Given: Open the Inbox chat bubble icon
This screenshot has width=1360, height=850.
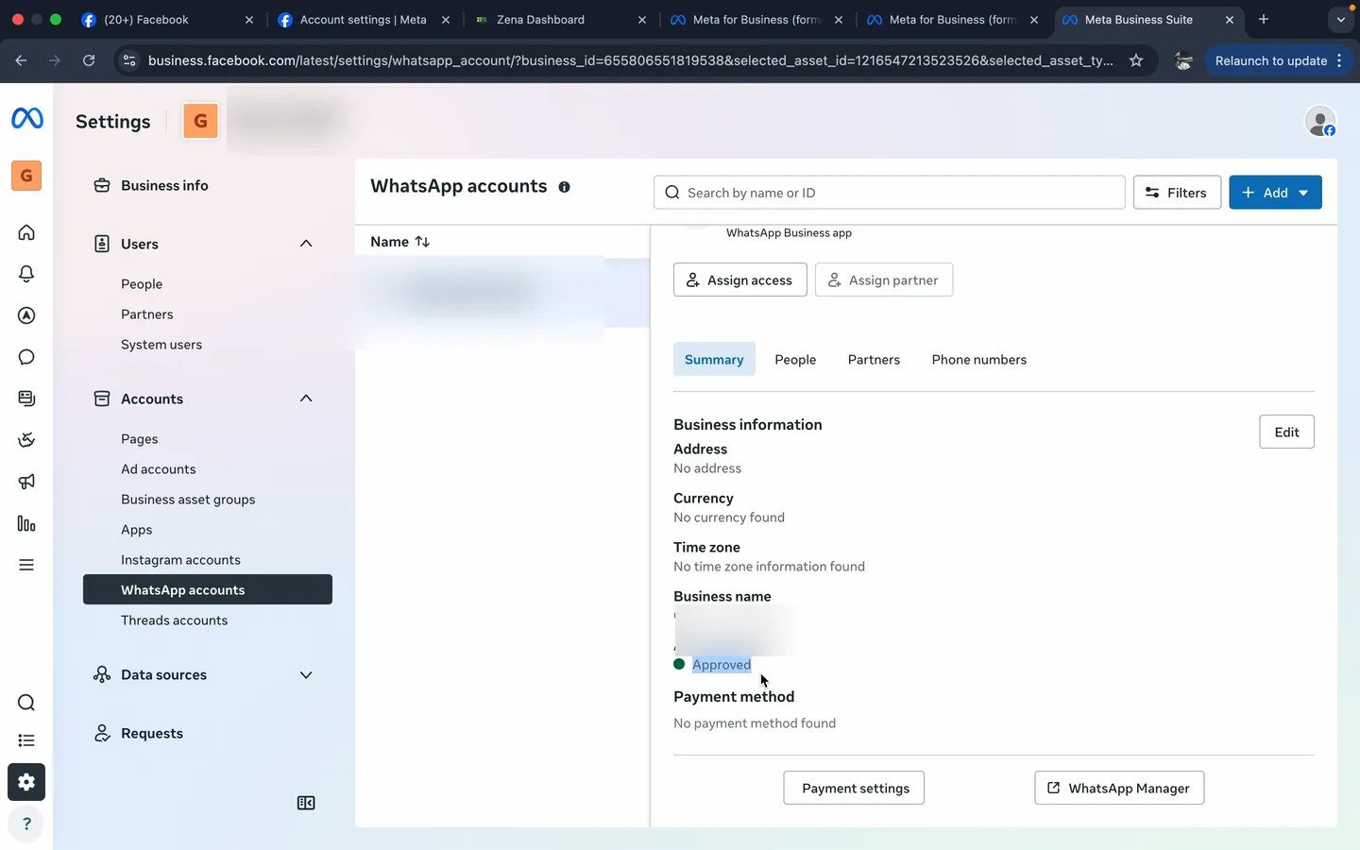Looking at the screenshot, I should click(26, 357).
